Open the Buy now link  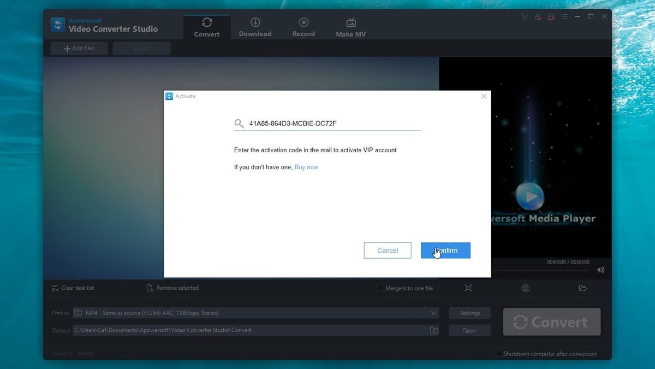tap(306, 167)
